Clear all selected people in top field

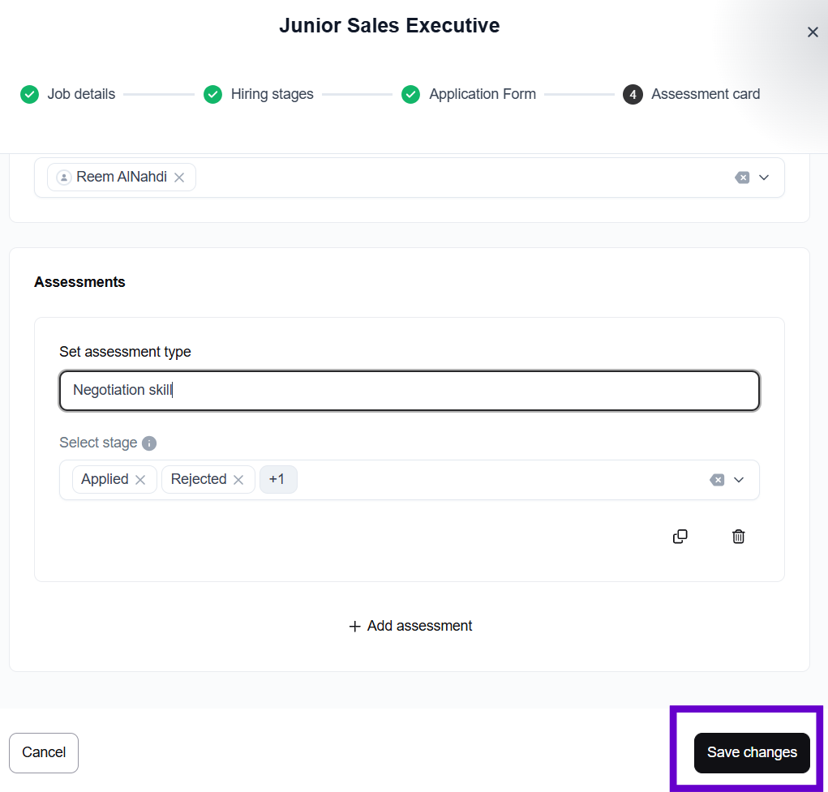[742, 178]
